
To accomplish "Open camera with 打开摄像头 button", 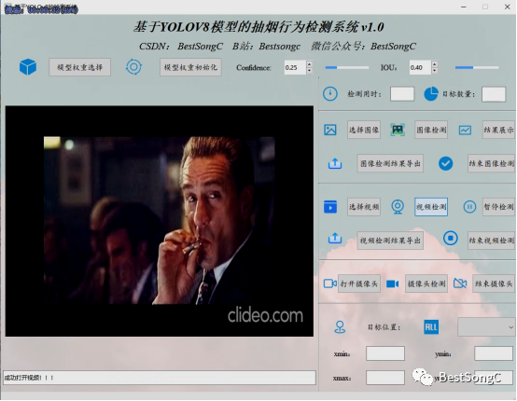I will click(x=359, y=283).
